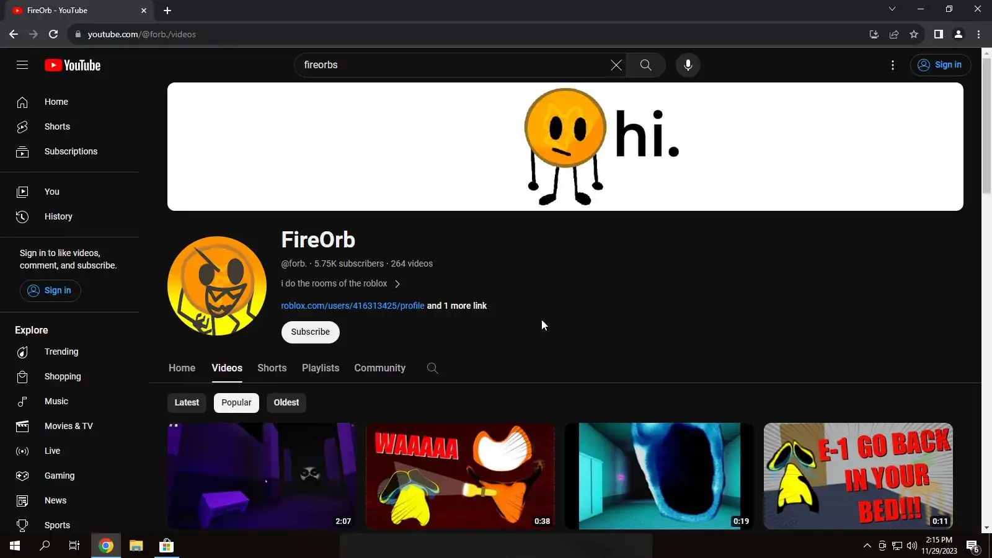Open the YouTube guide hamburger menu

[x=22, y=65]
